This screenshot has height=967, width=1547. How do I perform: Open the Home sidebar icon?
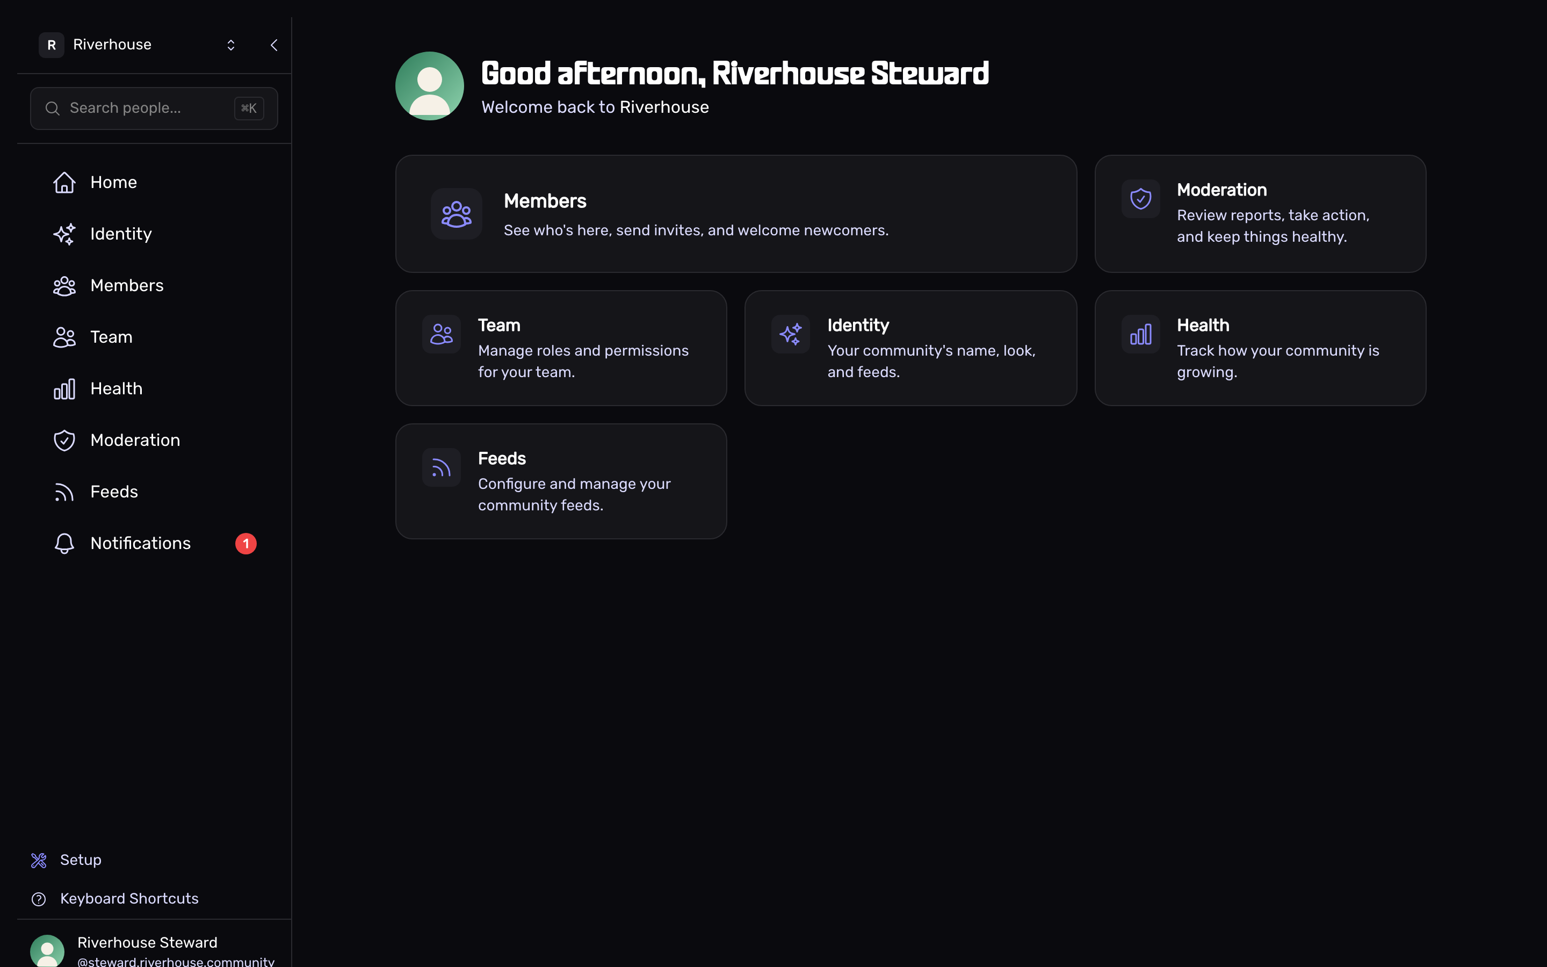64,182
